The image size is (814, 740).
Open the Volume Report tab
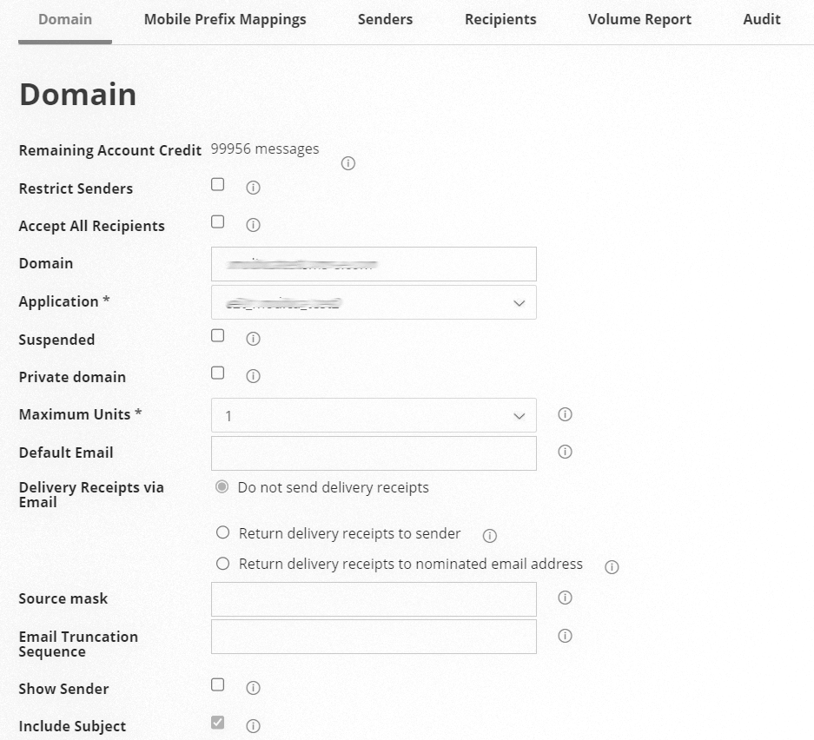point(639,19)
